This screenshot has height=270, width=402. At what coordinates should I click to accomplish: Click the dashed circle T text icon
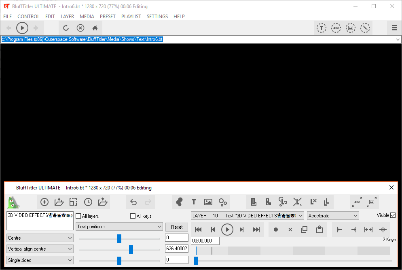click(x=321, y=28)
